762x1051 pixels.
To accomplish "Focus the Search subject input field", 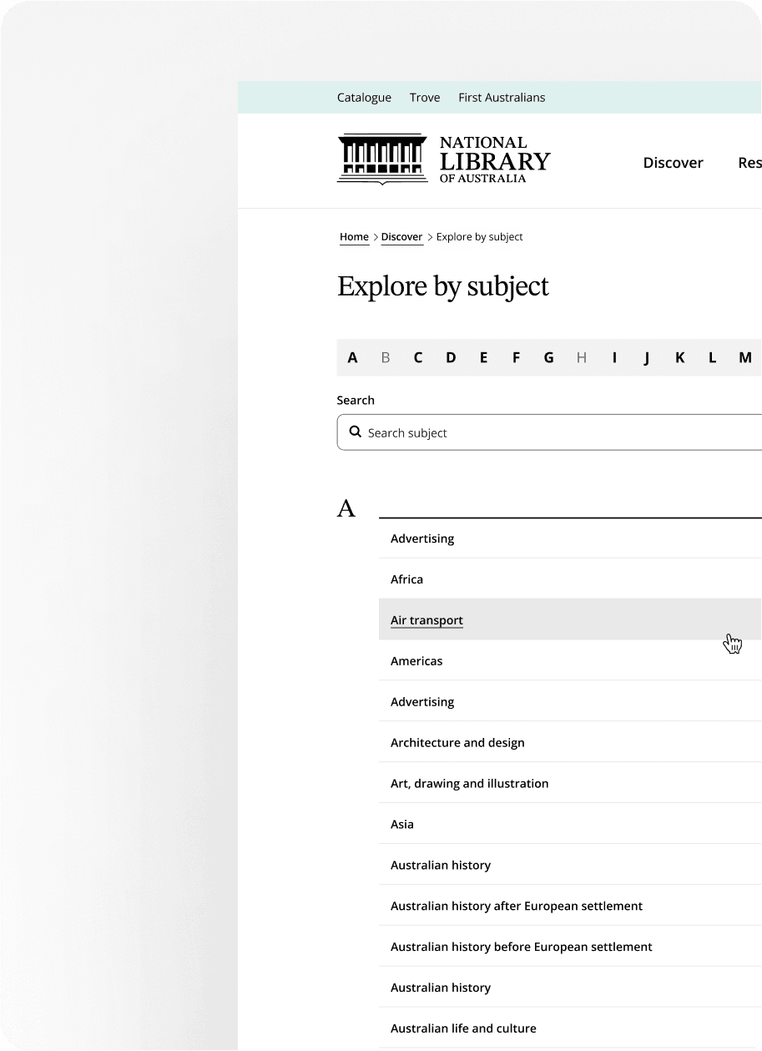I will pyautogui.click(x=549, y=432).
